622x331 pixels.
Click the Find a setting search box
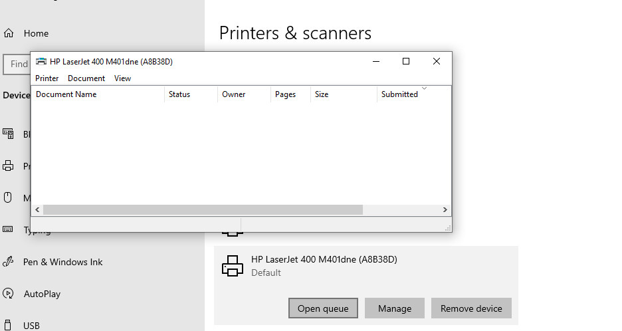(x=17, y=64)
